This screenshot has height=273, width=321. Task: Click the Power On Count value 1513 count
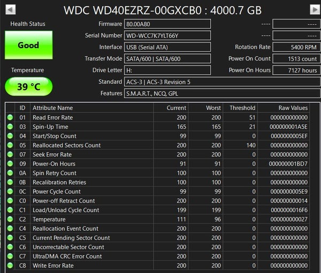pyautogui.click(x=296, y=59)
